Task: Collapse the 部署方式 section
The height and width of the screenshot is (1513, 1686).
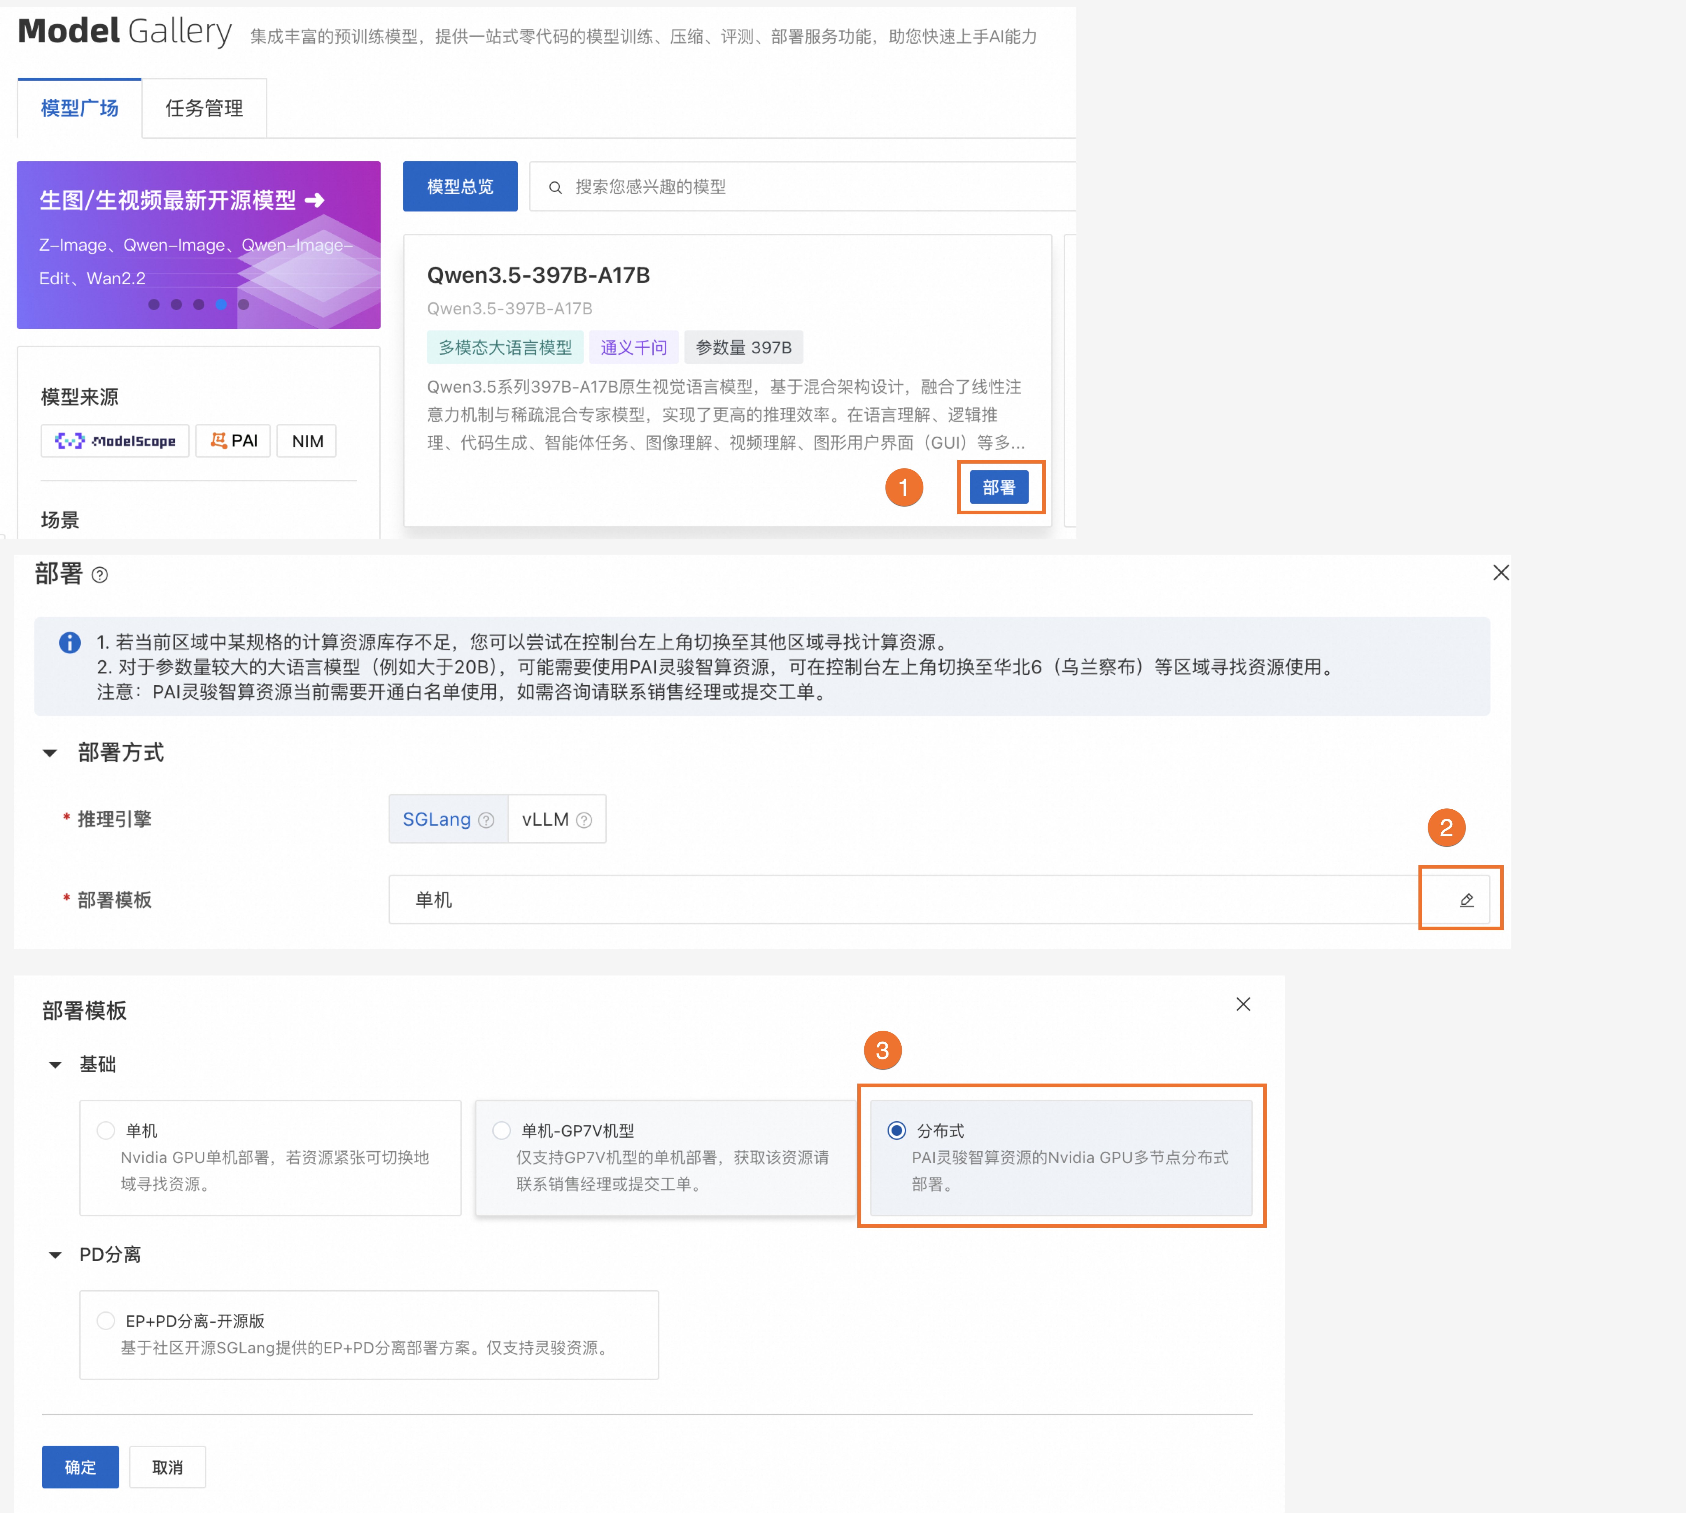Action: coord(50,753)
